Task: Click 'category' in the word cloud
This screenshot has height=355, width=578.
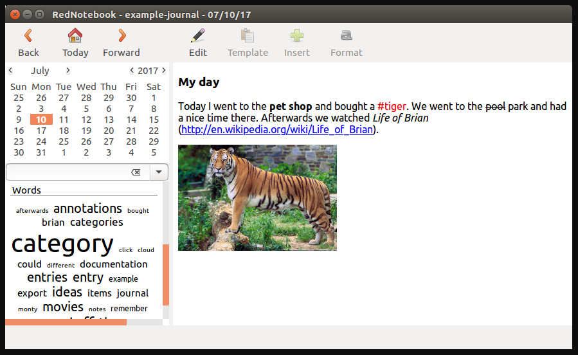Action: coord(62,244)
